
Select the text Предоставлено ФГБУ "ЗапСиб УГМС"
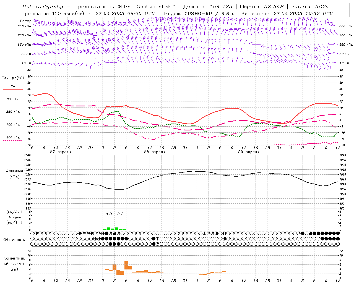click(125, 7)
